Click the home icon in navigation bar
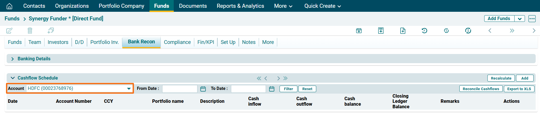 9,6
